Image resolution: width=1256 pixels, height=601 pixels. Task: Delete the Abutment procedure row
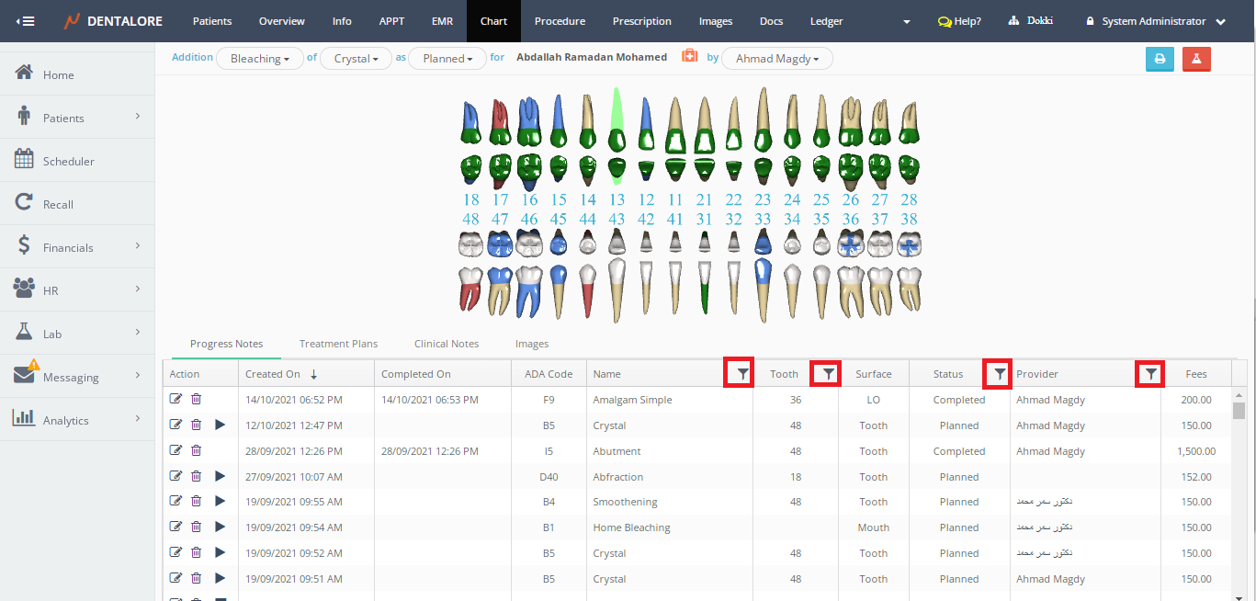pos(196,451)
